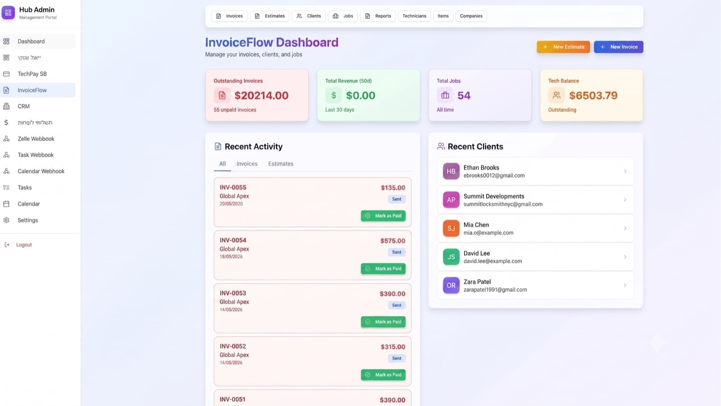Expand Mia Chen client chevron

click(x=625, y=228)
